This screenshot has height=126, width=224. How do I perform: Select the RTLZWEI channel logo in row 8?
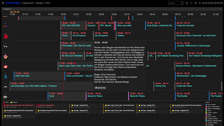pyautogui.click(x=6, y=77)
